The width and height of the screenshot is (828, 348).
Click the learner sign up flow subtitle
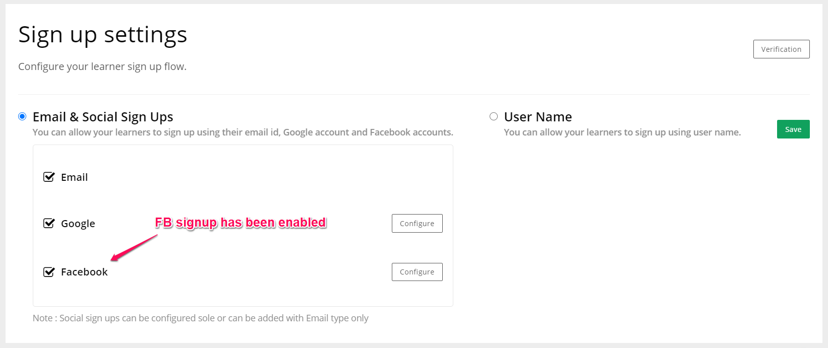click(102, 66)
